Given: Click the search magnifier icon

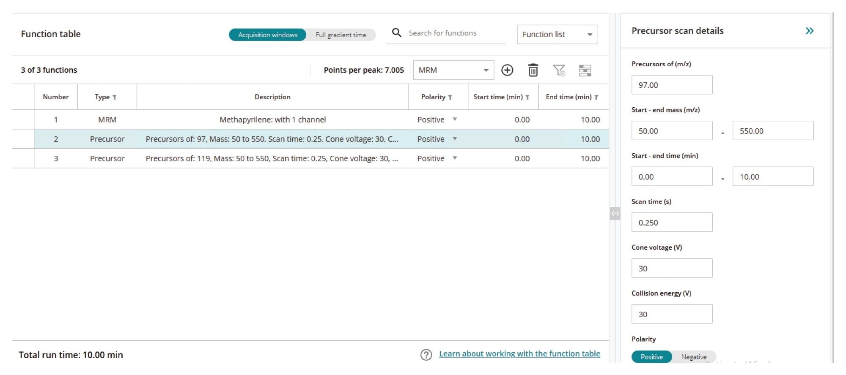Looking at the screenshot, I should 396,33.
